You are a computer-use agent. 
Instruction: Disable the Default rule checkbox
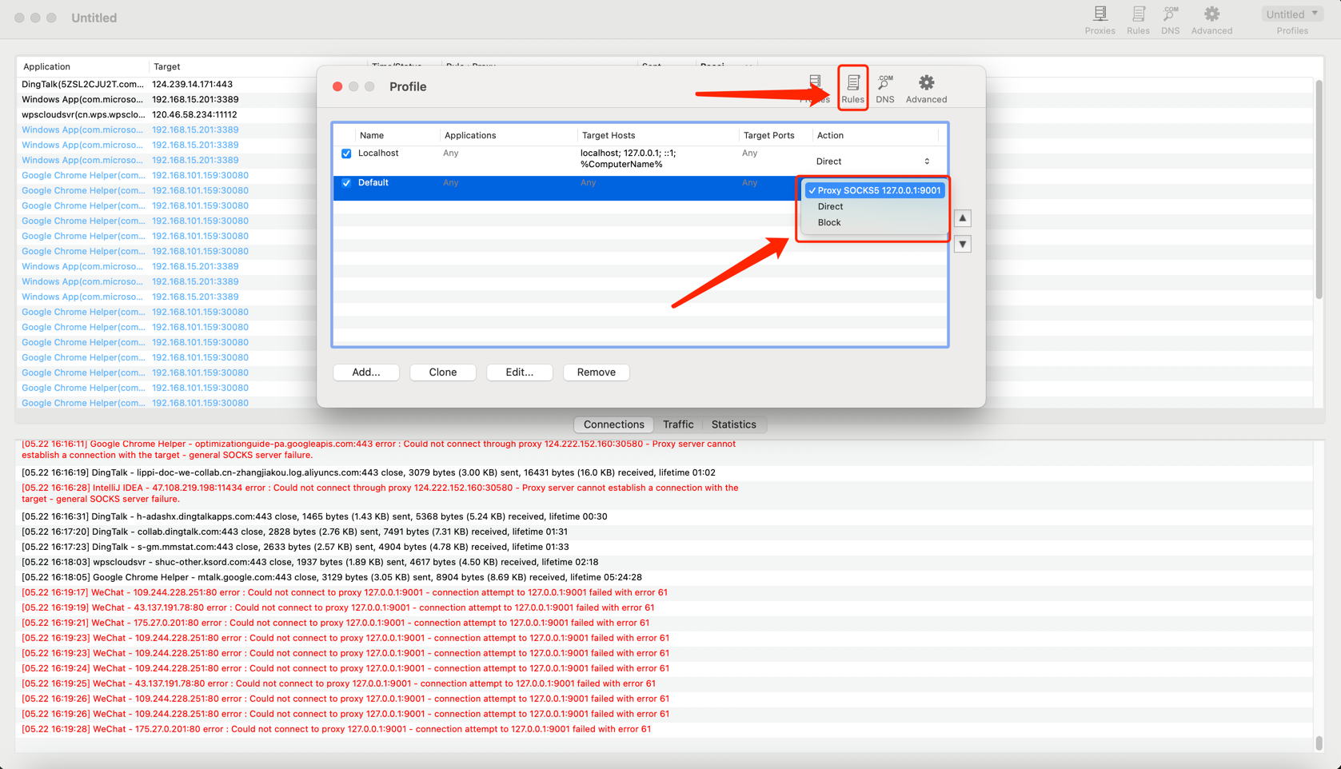[346, 183]
